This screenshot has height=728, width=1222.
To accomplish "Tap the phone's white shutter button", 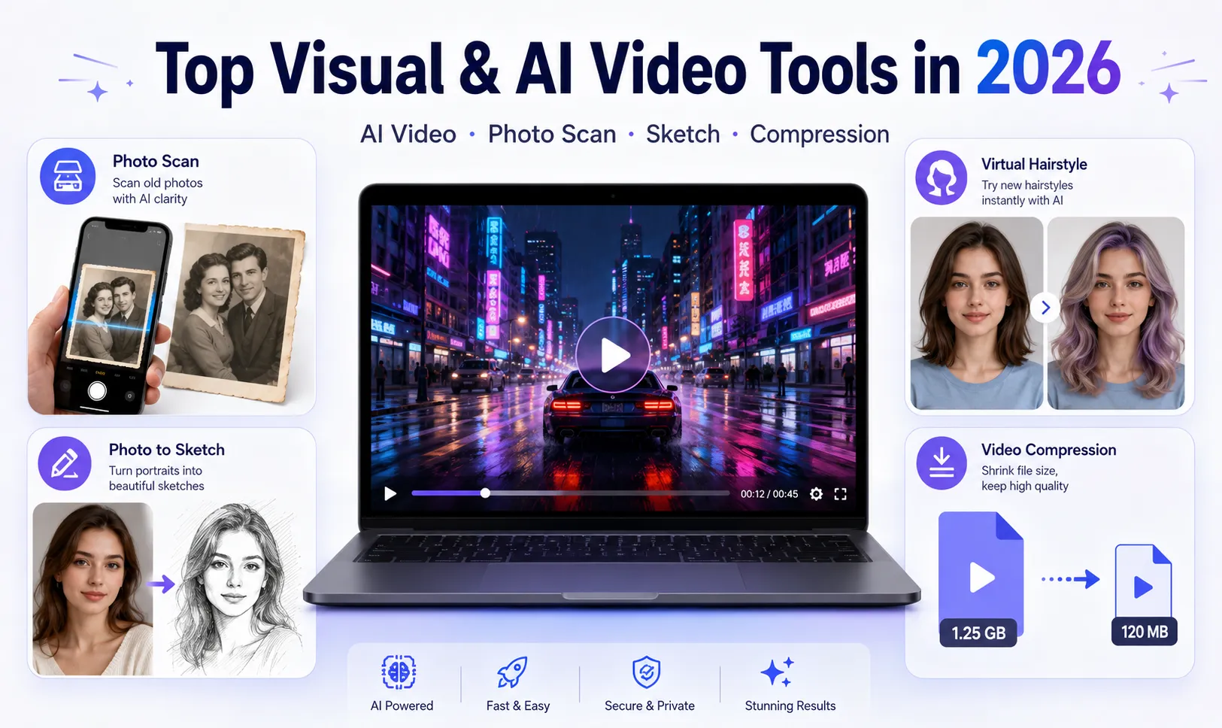I will 97,390.
